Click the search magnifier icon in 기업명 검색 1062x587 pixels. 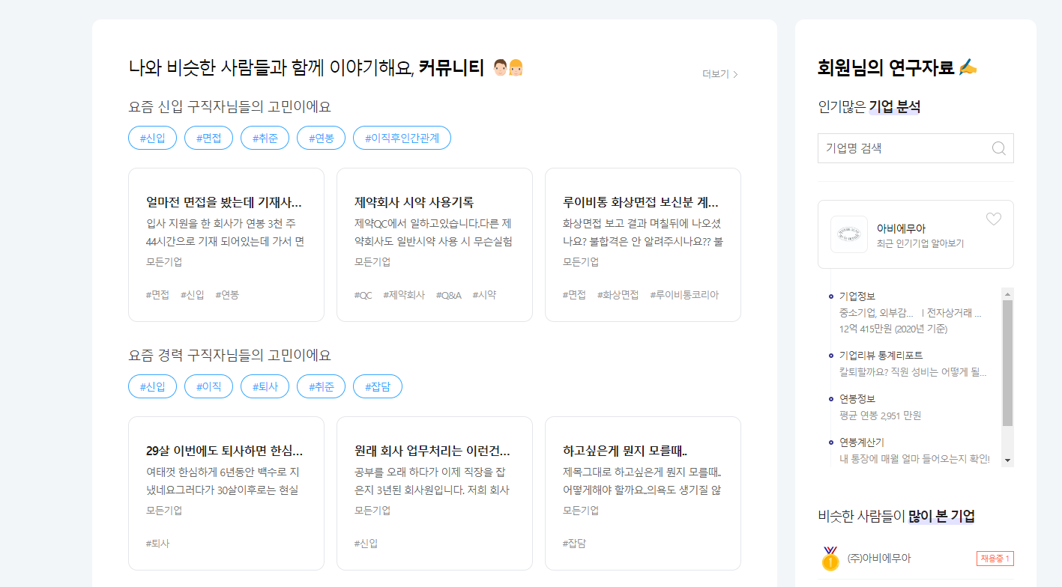[998, 148]
